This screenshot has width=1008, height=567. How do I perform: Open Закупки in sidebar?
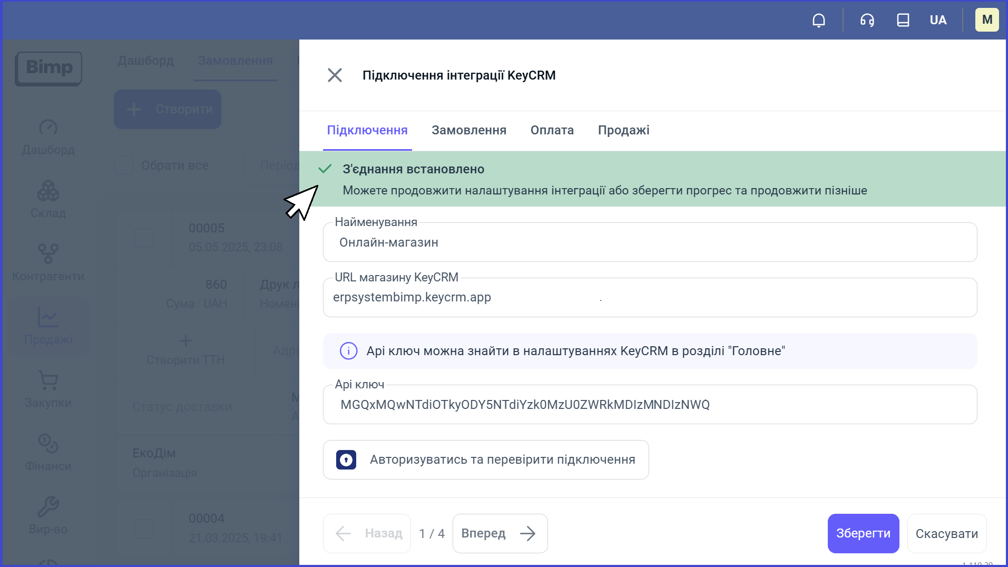tap(48, 390)
